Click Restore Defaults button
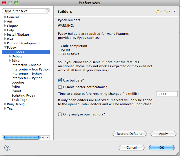180x156 pixels. click(130, 134)
